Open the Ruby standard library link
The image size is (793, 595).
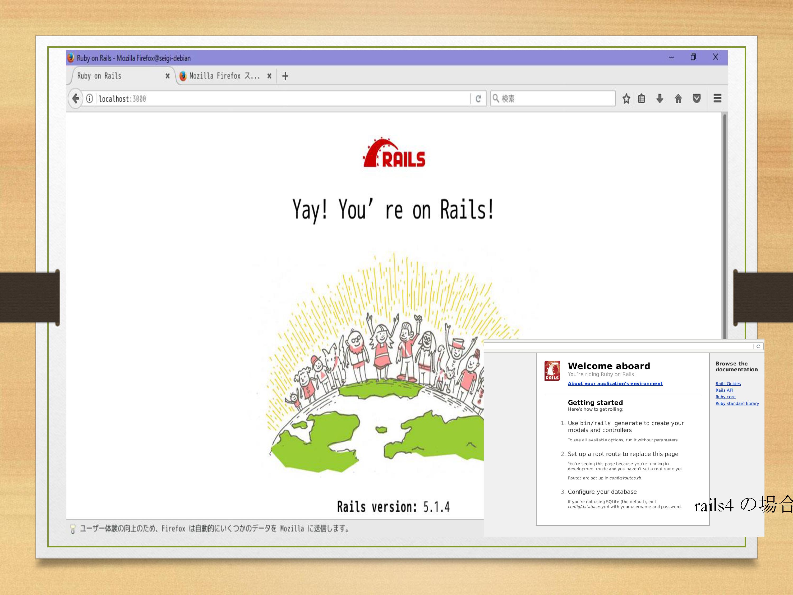737,404
